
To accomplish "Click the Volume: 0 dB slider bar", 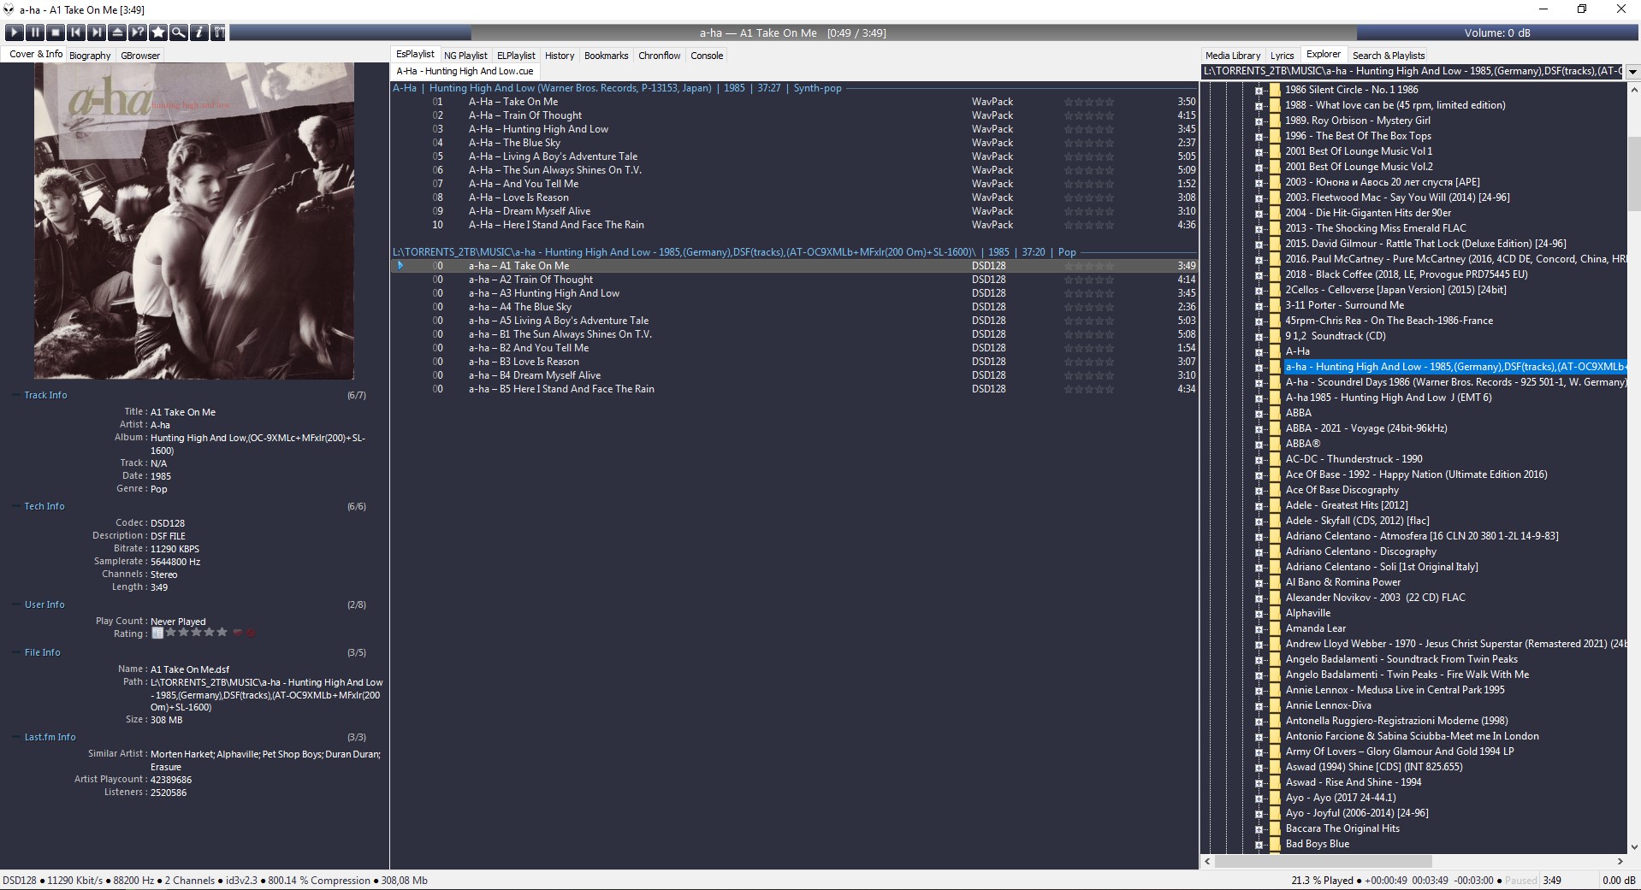I will pos(1496,33).
